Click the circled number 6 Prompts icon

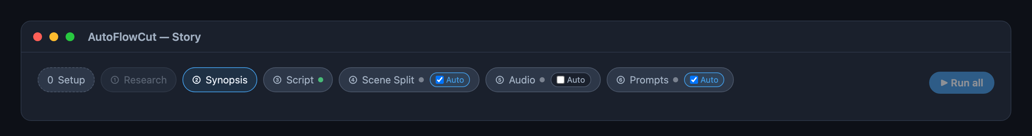[x=621, y=80]
